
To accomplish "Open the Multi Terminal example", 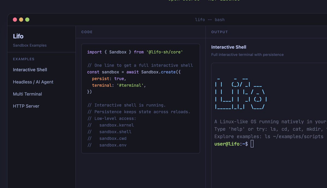I will point(27,94).
